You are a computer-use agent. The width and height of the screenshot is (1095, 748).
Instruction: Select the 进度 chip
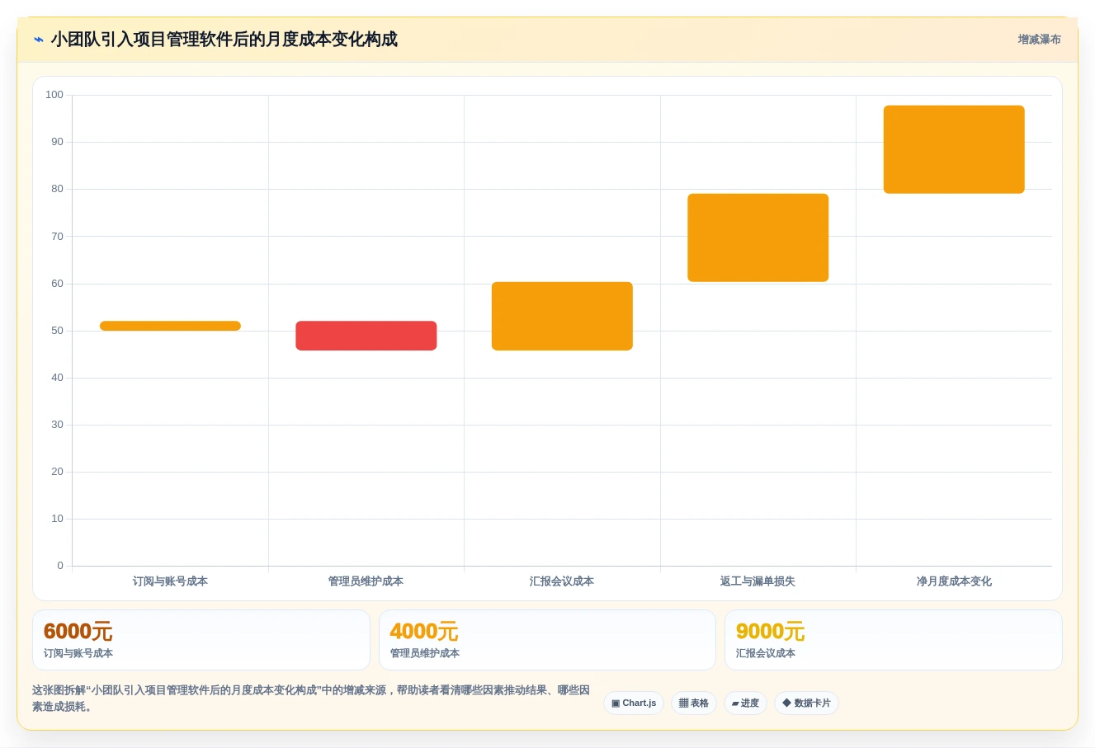pyautogui.click(x=745, y=703)
